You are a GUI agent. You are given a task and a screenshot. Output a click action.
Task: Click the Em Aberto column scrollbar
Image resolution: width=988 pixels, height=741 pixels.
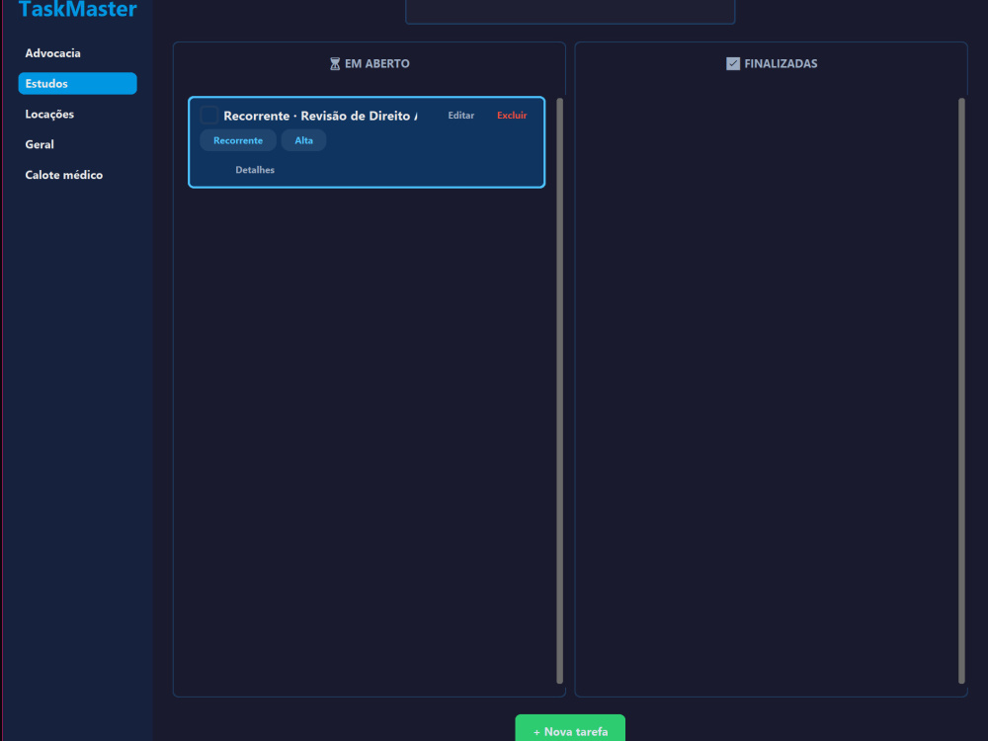[559, 390]
